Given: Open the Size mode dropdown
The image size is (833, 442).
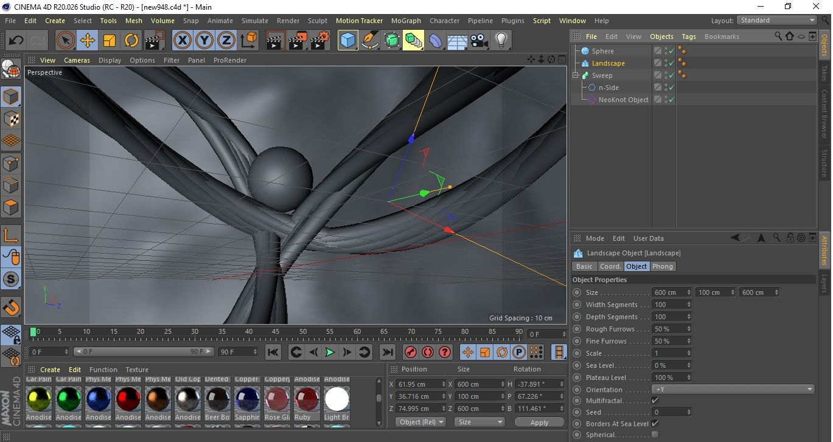Looking at the screenshot, I should 480,421.
